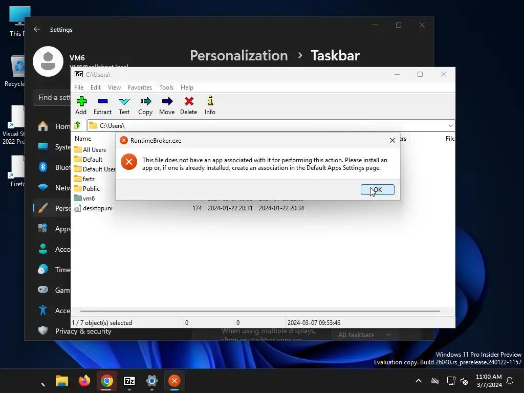The width and height of the screenshot is (524, 393).
Task: Switch to 7-Zip on the taskbar
Action: click(x=129, y=381)
